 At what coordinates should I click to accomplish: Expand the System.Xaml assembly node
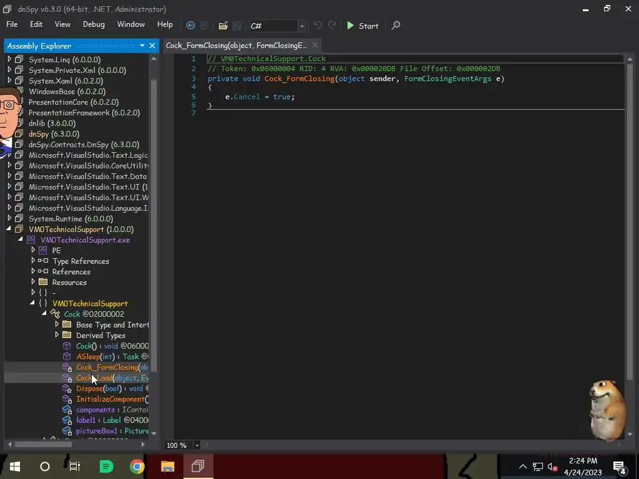click(x=9, y=80)
